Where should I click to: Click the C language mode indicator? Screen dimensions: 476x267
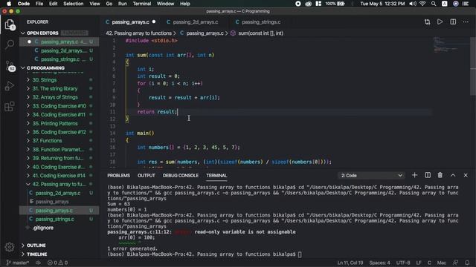click(429, 263)
